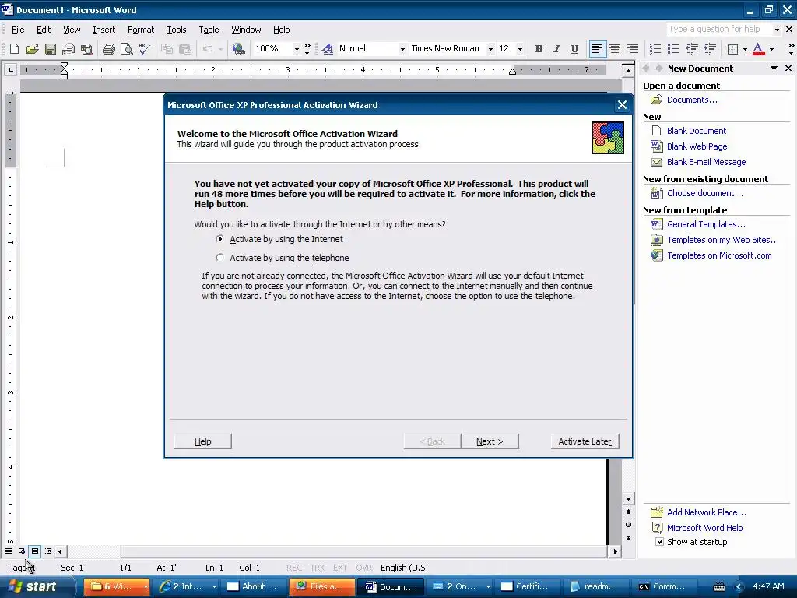Viewport: 797px width, 598px height.
Task: Click the Open folder toolbar icon
Action: pyautogui.click(x=33, y=49)
